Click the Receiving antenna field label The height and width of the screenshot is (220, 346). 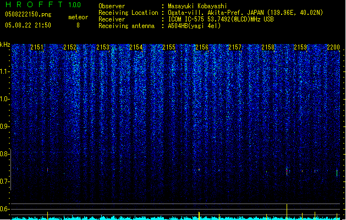pos(127,26)
